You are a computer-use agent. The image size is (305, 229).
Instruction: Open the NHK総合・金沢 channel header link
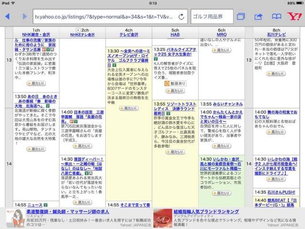(36, 35)
